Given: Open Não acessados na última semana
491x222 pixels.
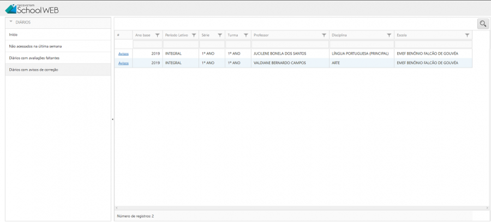Looking at the screenshot, I should 35,46.
